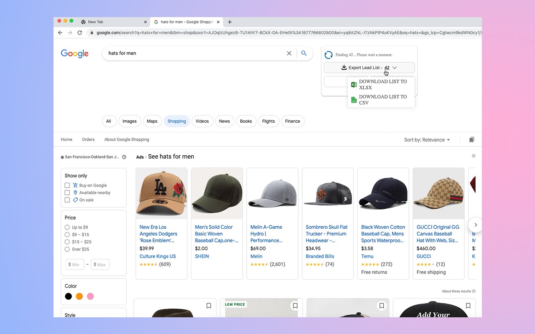Screen dimensions: 535x334
Task: Select the Shopping search tab
Action: pyautogui.click(x=177, y=121)
